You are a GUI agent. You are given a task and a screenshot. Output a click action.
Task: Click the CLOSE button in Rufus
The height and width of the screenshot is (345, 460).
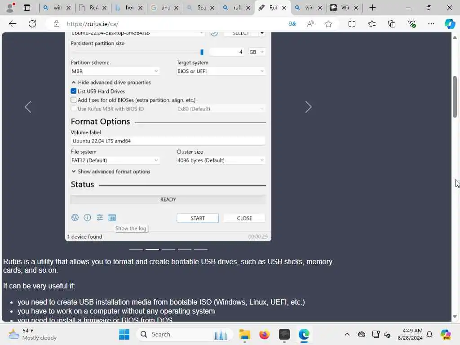click(244, 218)
